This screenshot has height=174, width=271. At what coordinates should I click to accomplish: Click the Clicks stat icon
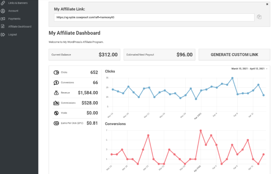pyautogui.click(x=56, y=72)
